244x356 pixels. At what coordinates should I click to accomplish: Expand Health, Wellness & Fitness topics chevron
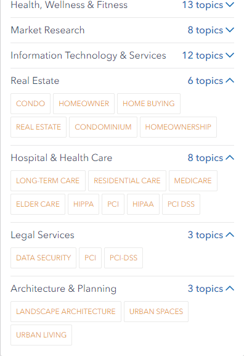click(230, 5)
